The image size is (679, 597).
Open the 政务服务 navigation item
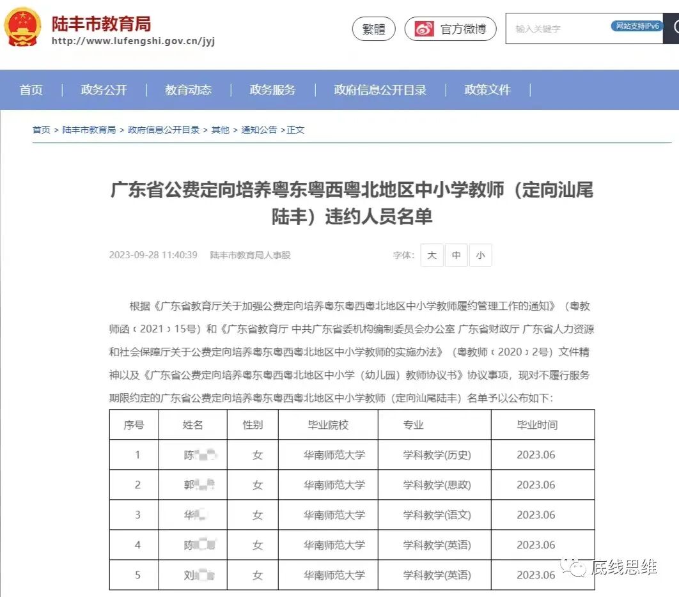273,89
